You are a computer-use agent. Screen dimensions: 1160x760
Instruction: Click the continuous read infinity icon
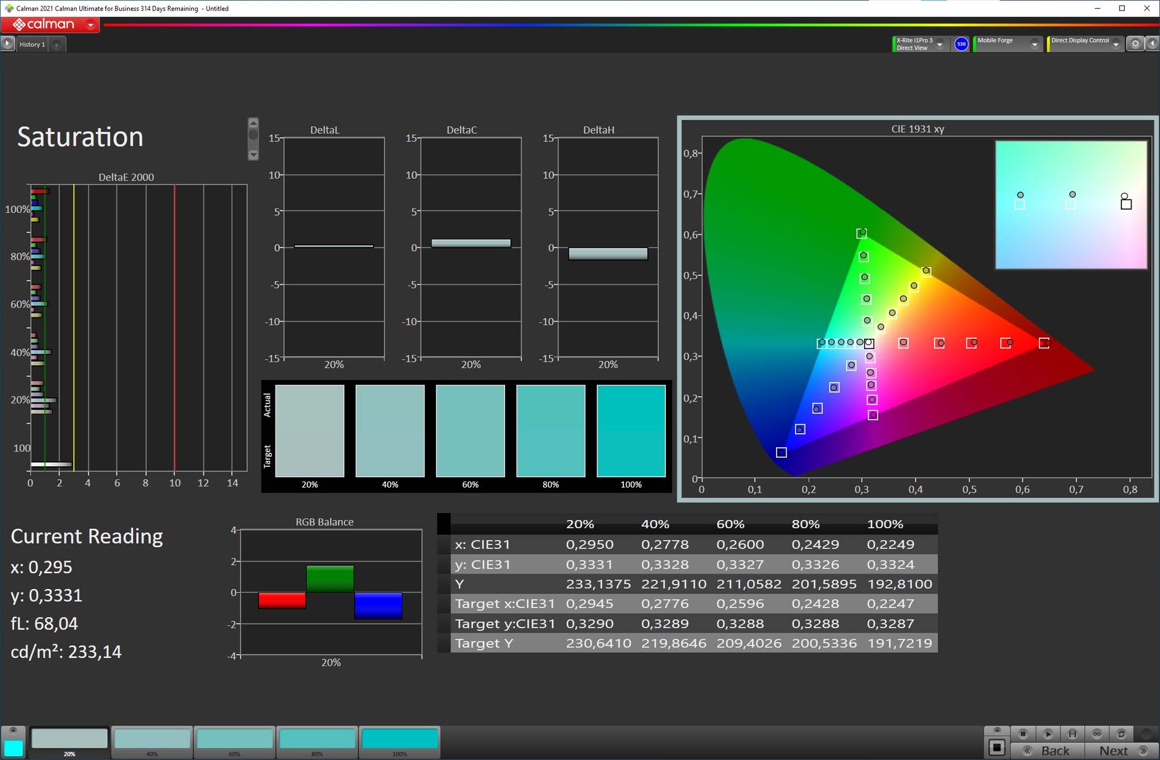pyautogui.click(x=1097, y=733)
